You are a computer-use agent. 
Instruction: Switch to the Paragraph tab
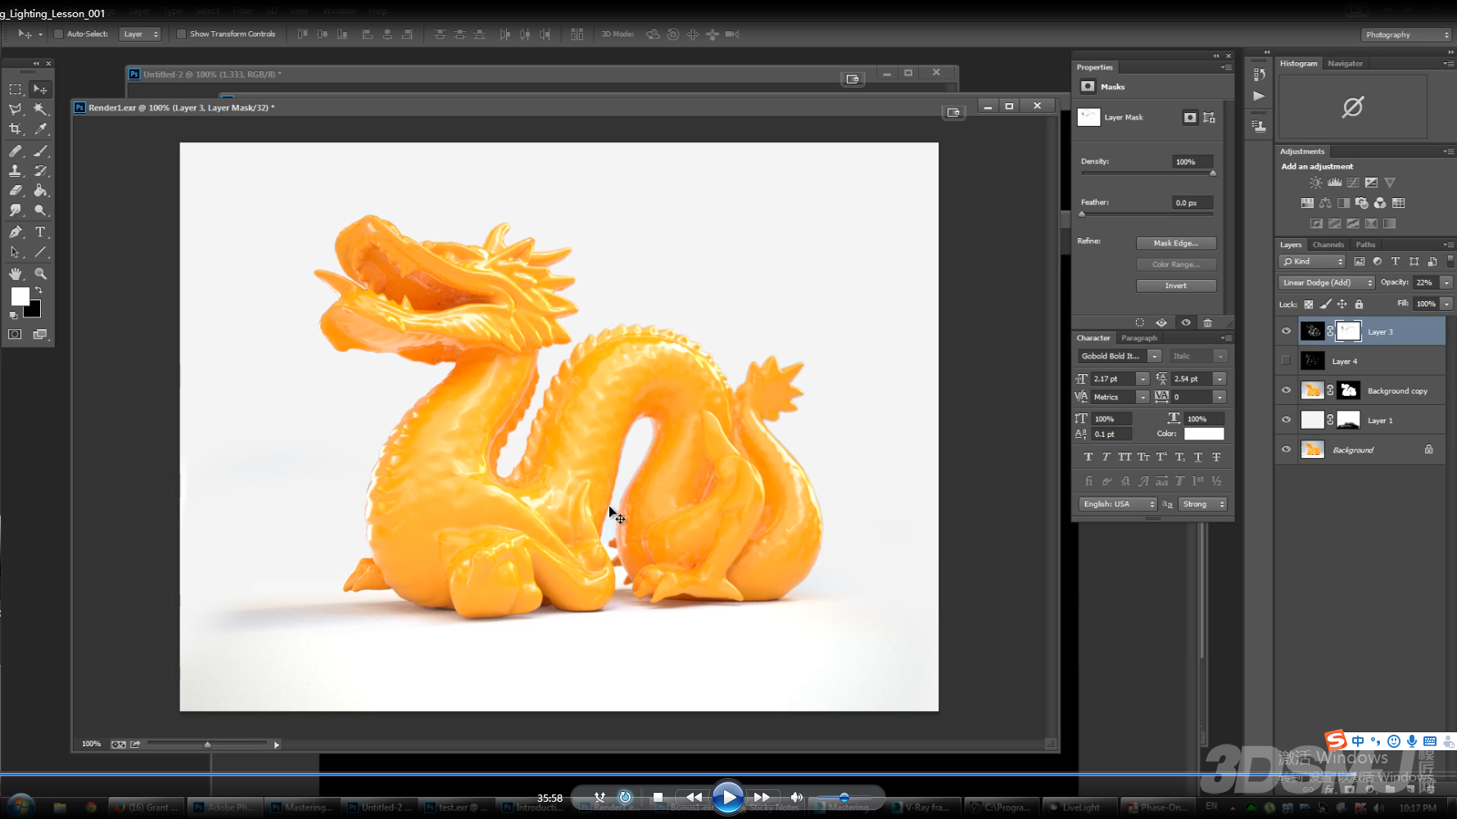(1138, 338)
